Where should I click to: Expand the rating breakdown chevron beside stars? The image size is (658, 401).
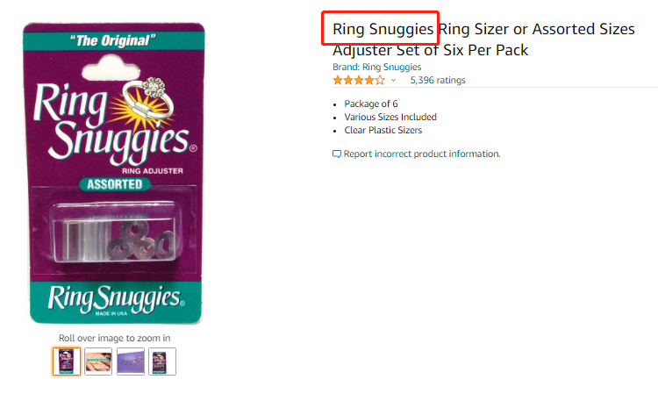pyautogui.click(x=393, y=80)
